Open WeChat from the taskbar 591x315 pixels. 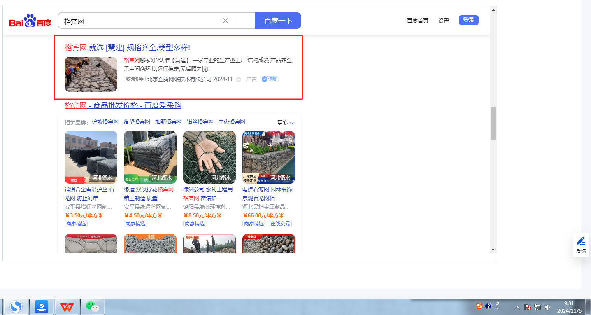pos(93,307)
